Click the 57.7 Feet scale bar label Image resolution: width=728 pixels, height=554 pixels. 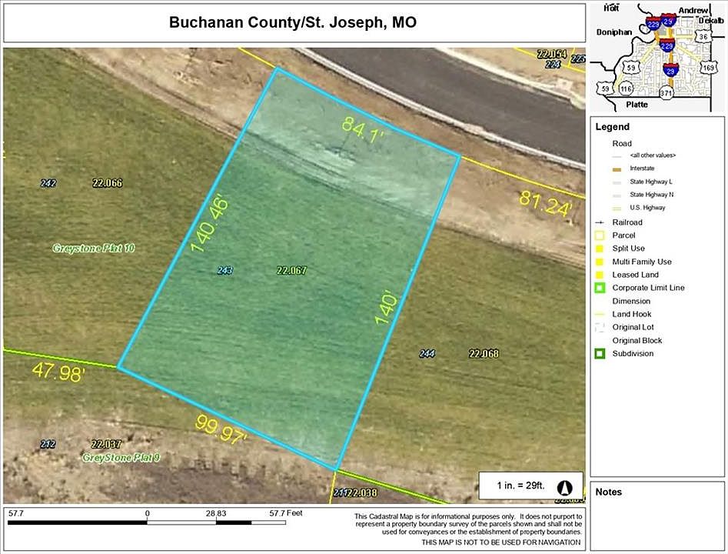pos(286,513)
